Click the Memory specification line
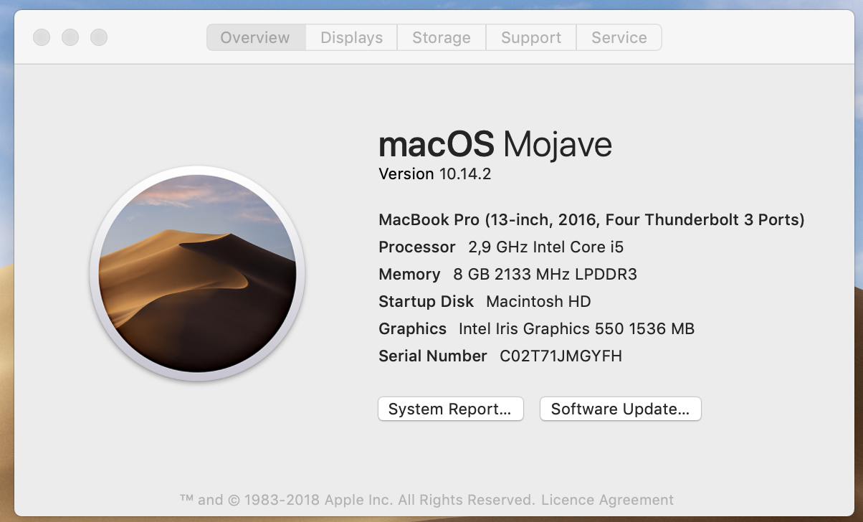 (507, 274)
